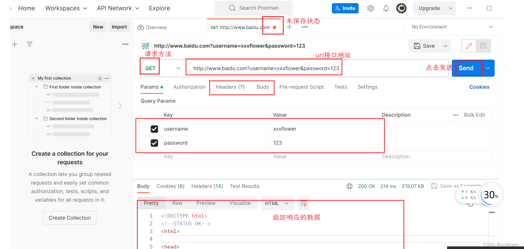Image resolution: width=524 pixels, height=249 pixels.
Task: Click the New button in sidebar
Action: coord(98,27)
